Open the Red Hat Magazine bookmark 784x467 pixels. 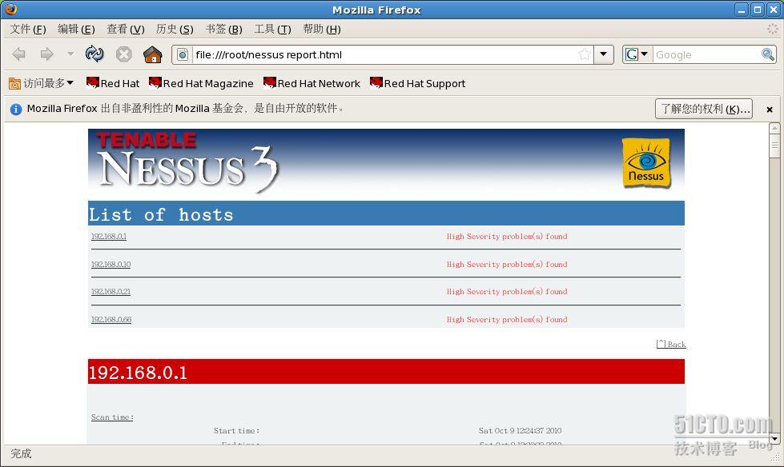click(x=201, y=83)
